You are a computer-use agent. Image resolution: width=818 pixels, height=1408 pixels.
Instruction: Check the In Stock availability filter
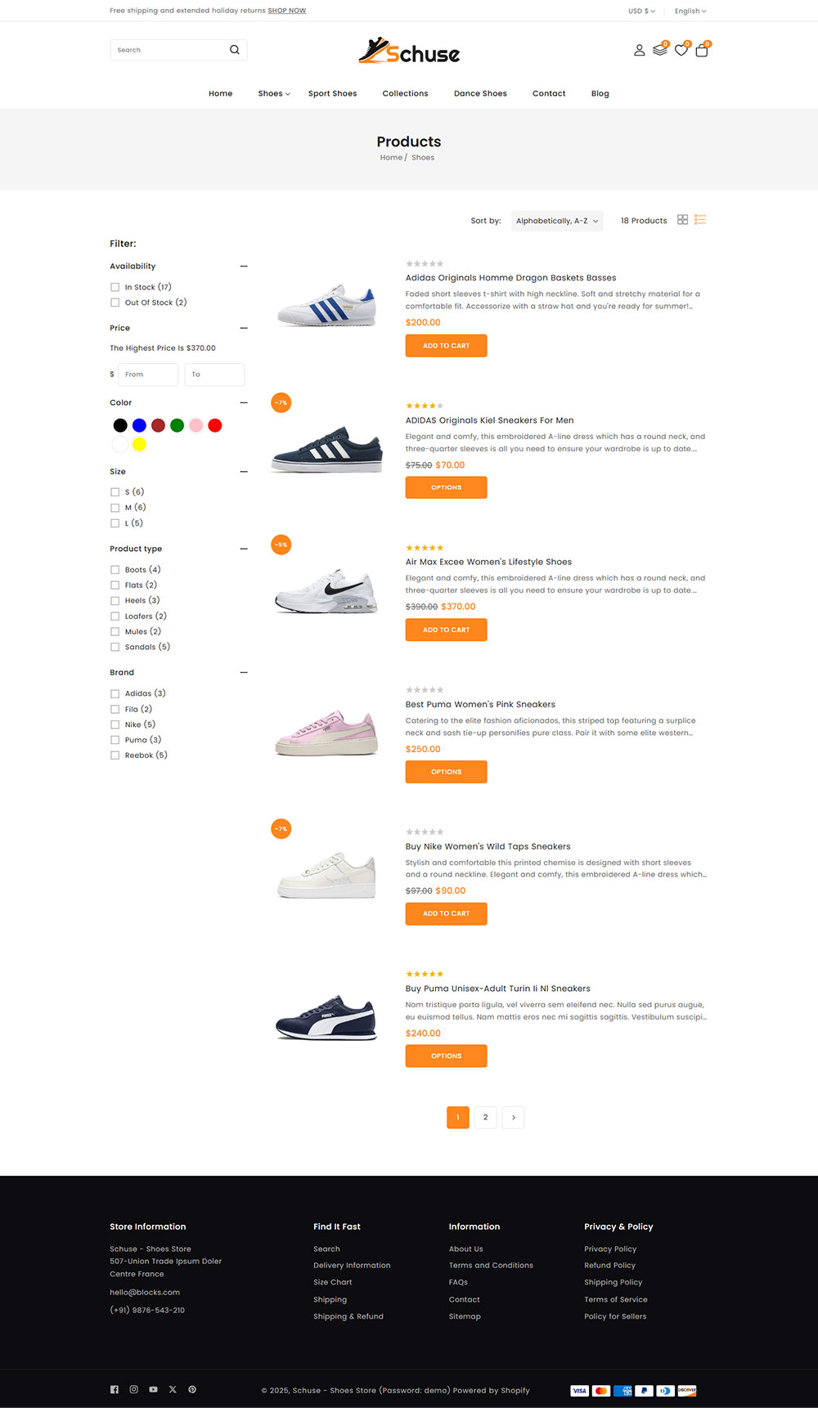pos(115,287)
